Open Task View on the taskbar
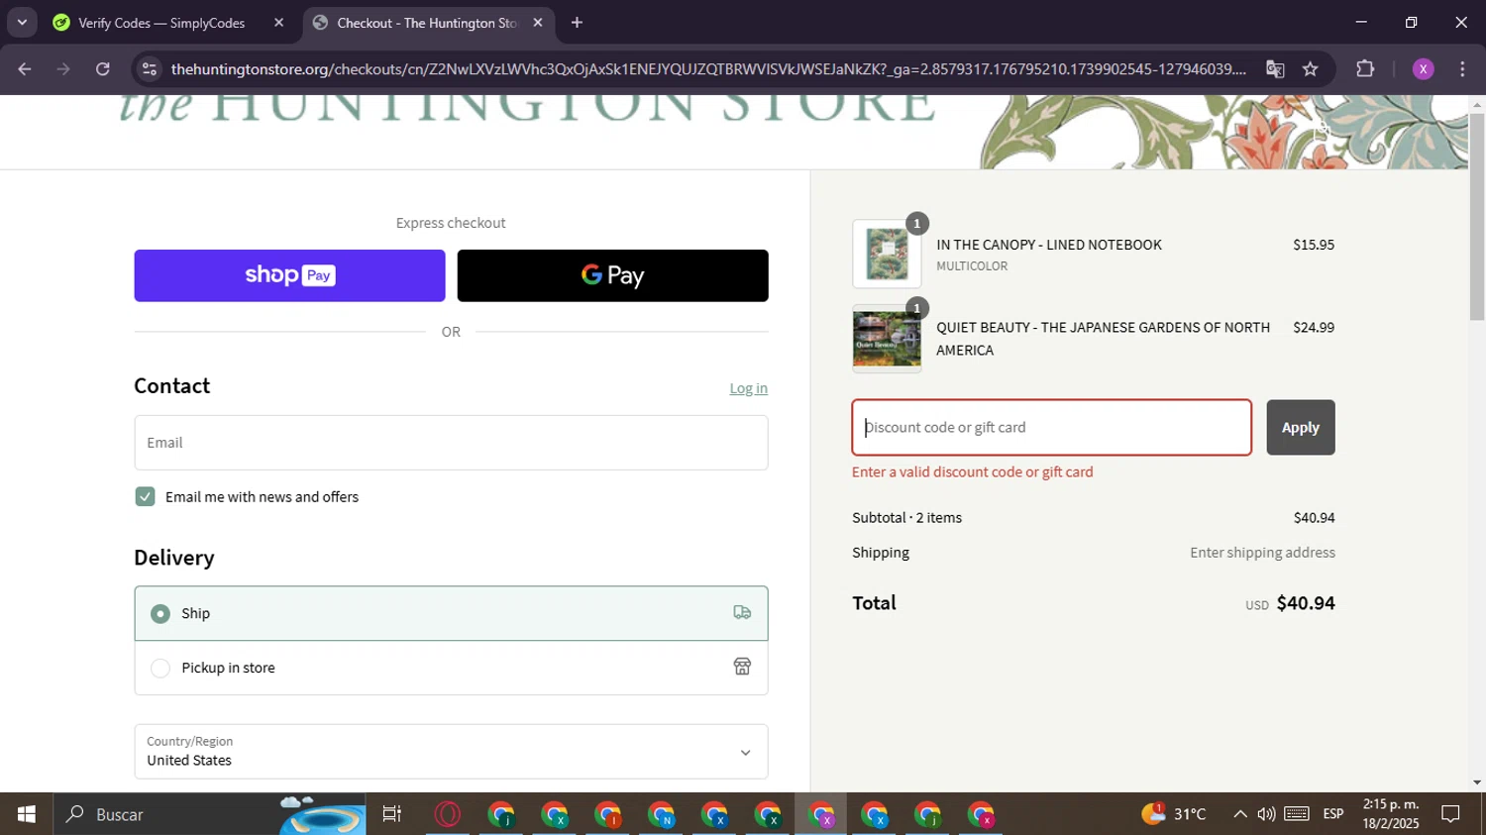 point(392,814)
